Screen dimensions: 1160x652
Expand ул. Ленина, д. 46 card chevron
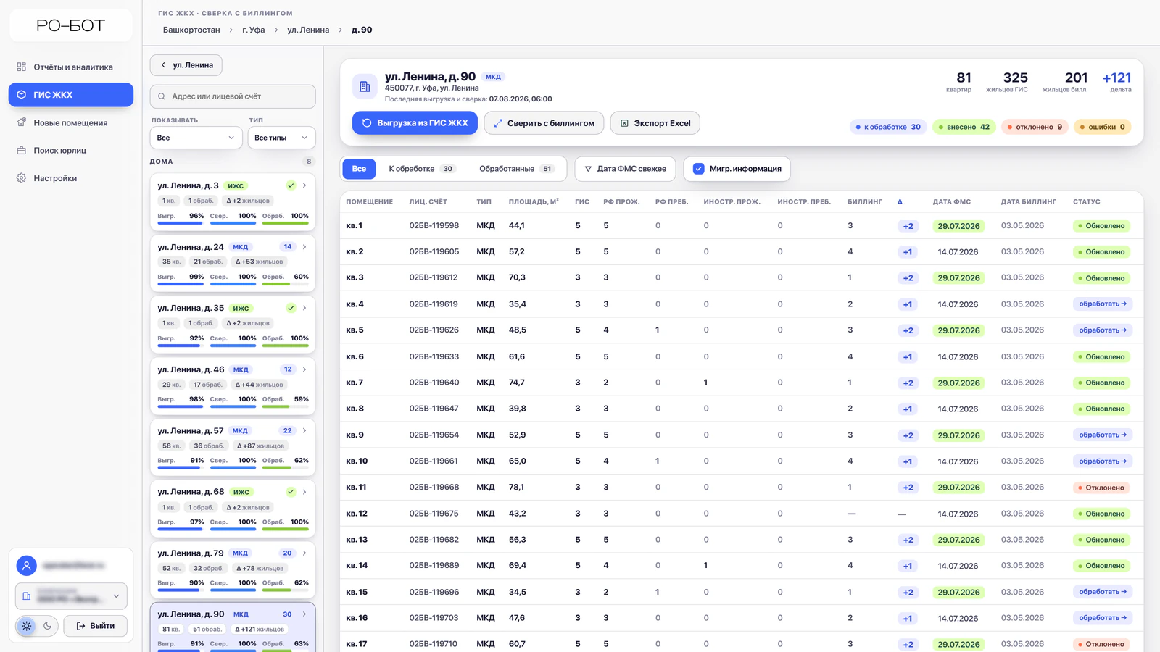click(304, 369)
